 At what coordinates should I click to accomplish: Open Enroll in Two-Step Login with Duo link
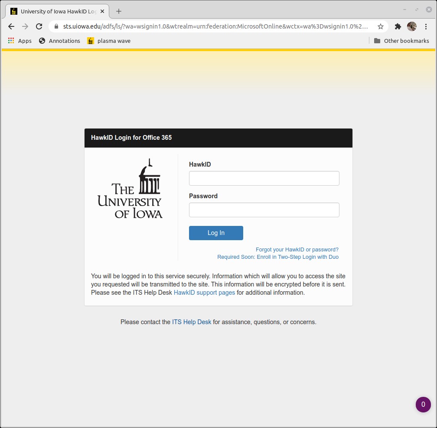[x=278, y=257]
